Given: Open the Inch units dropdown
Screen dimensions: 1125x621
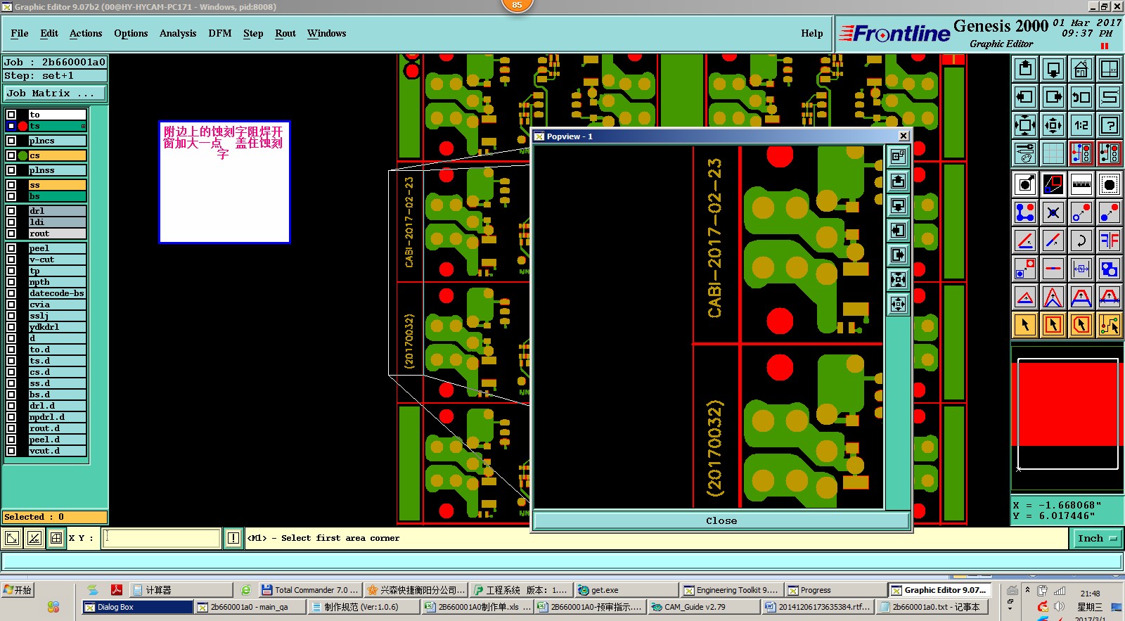Looking at the screenshot, I should pos(1097,539).
